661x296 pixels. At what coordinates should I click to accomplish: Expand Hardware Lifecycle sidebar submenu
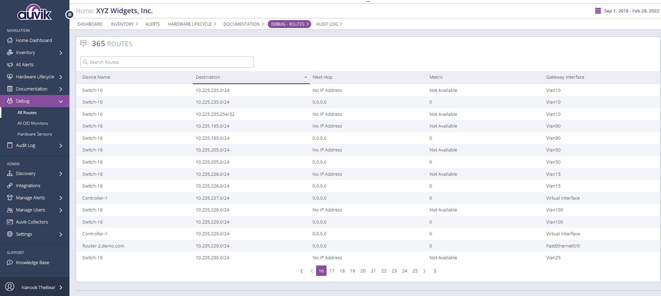61,77
